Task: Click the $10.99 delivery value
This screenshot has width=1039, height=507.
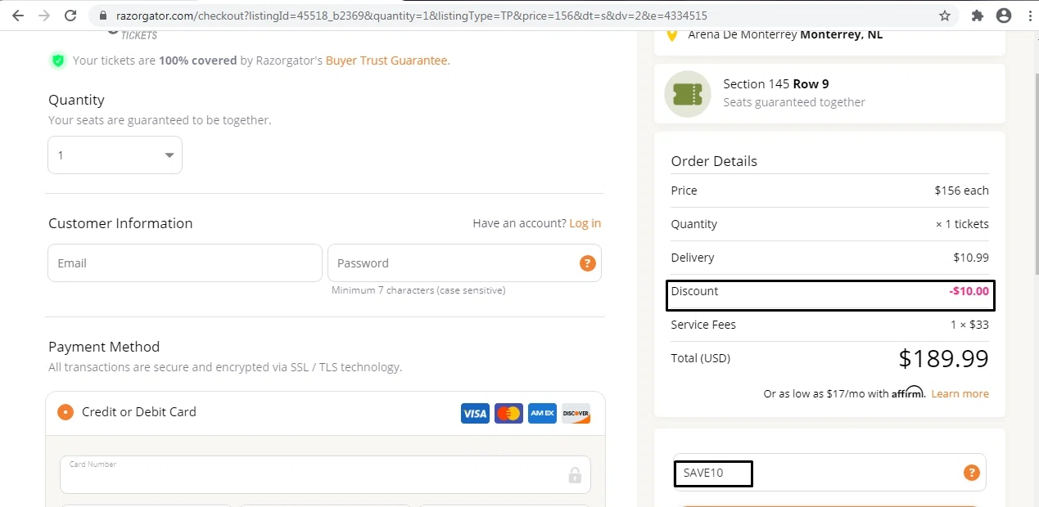Action: [x=971, y=258]
